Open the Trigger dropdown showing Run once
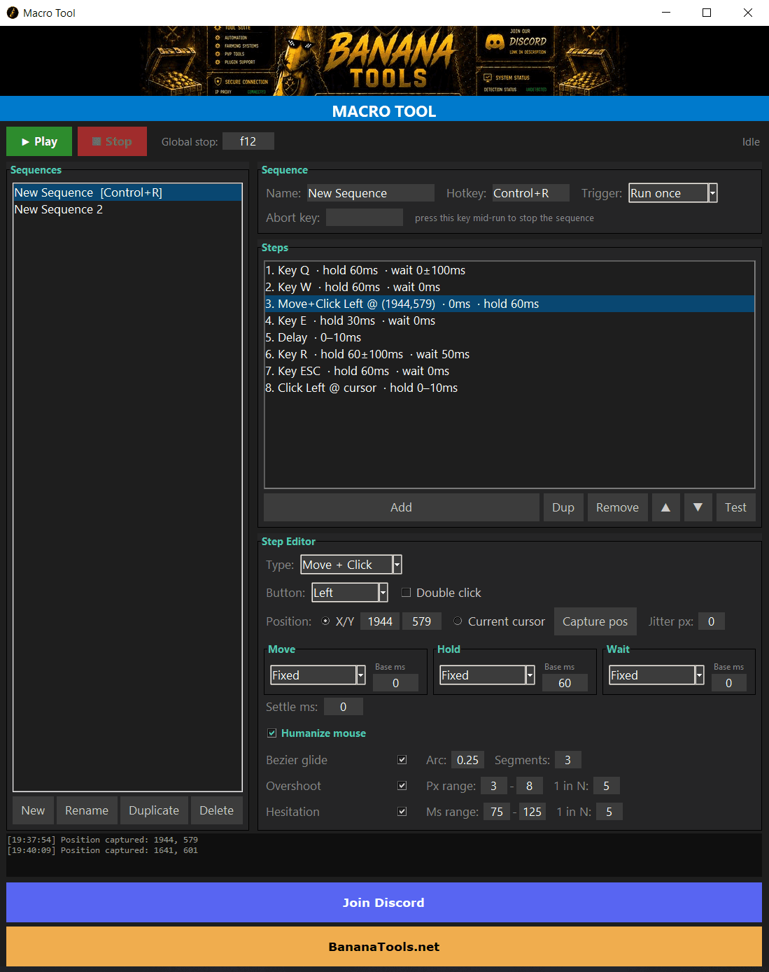The image size is (769, 972). pyautogui.click(x=673, y=193)
